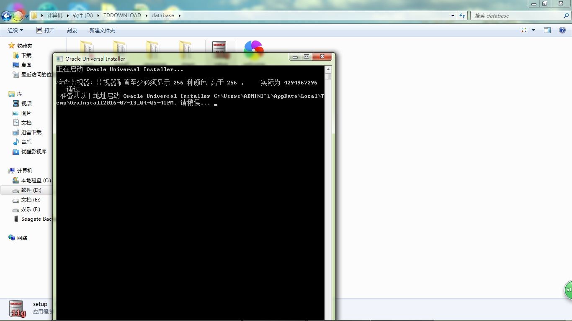This screenshot has height=321, width=572.
Task: Change view using the view icon button
Action: pyautogui.click(x=524, y=30)
